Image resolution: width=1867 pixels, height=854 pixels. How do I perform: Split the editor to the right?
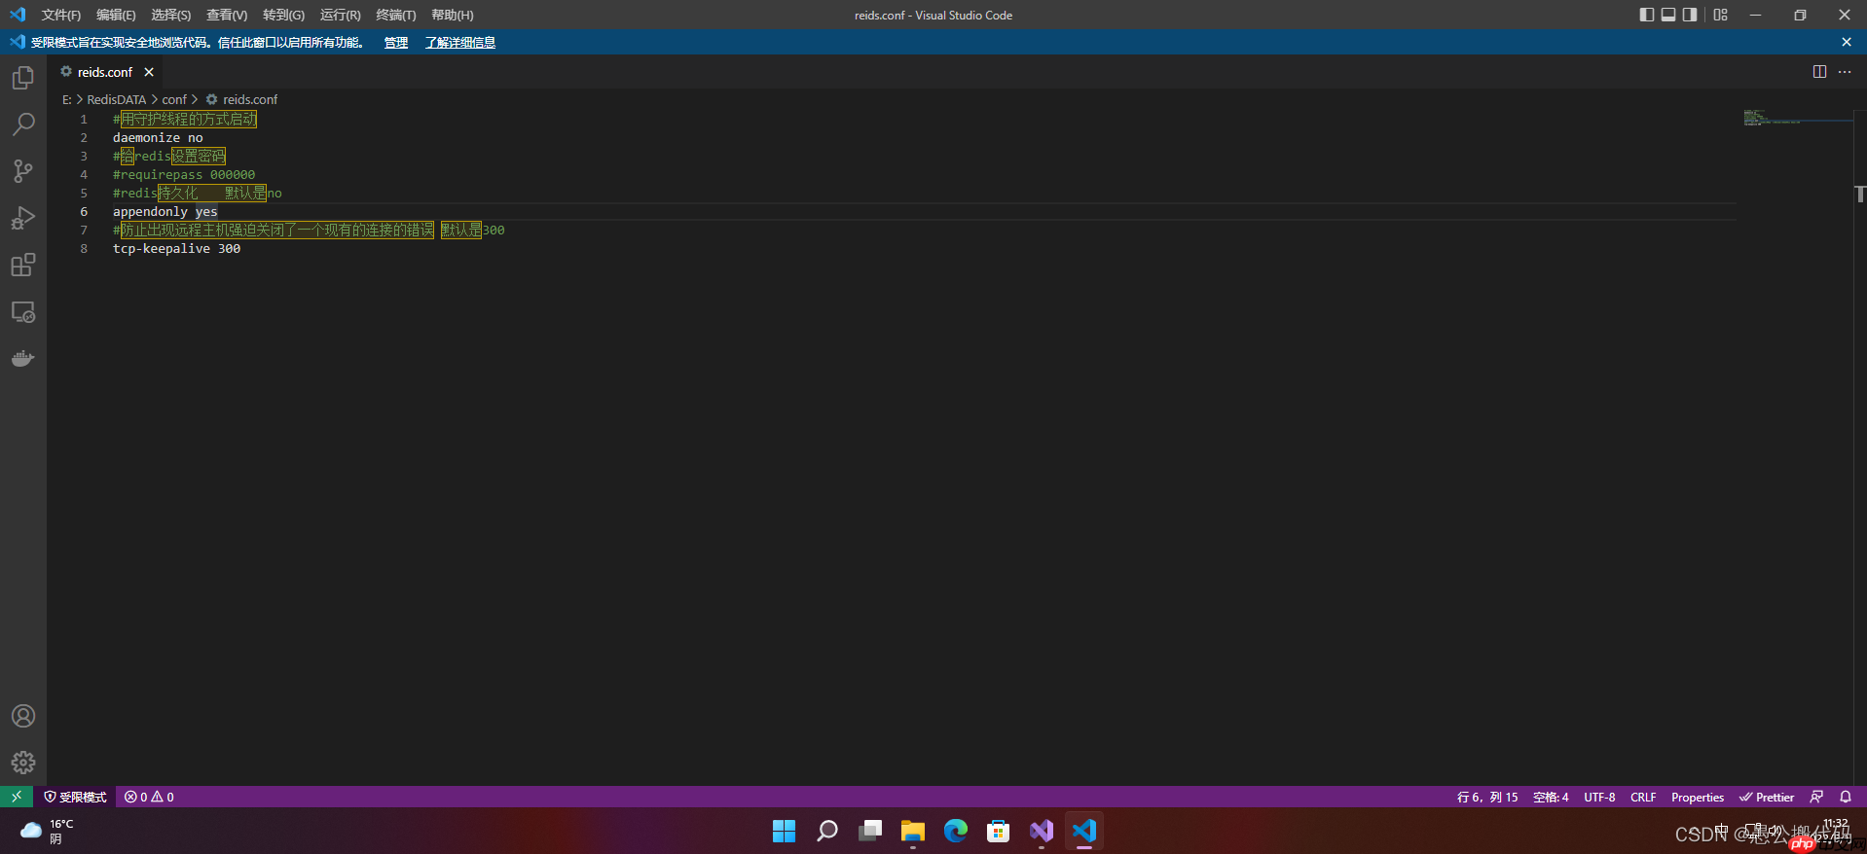[x=1819, y=72]
